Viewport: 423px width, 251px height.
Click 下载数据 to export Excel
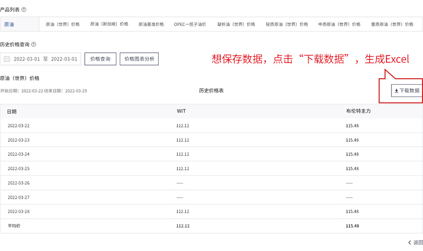pyautogui.click(x=407, y=91)
